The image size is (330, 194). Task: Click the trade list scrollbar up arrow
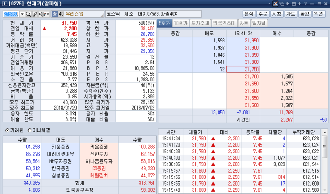(x=325, y=132)
